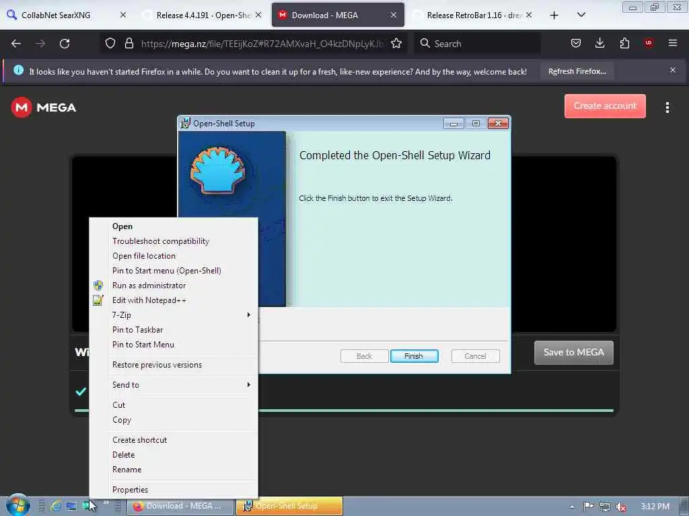Click the uBlock Origin toolbar icon
Screen dimensions: 689x516
tap(649, 43)
